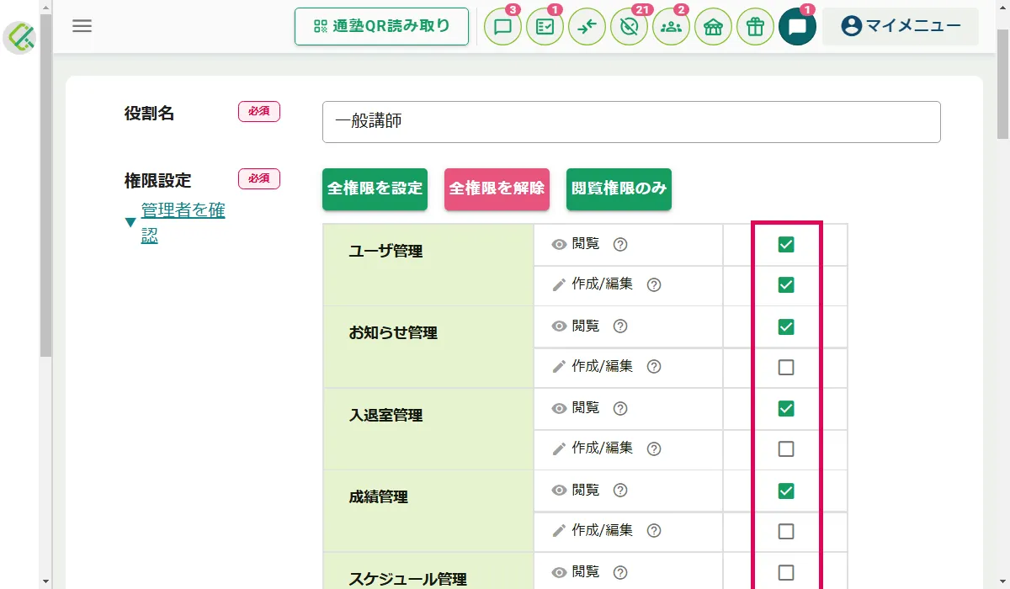This screenshot has width=1010, height=589.
Task: Open the hamburger navigation menu
Action: pyautogui.click(x=82, y=26)
